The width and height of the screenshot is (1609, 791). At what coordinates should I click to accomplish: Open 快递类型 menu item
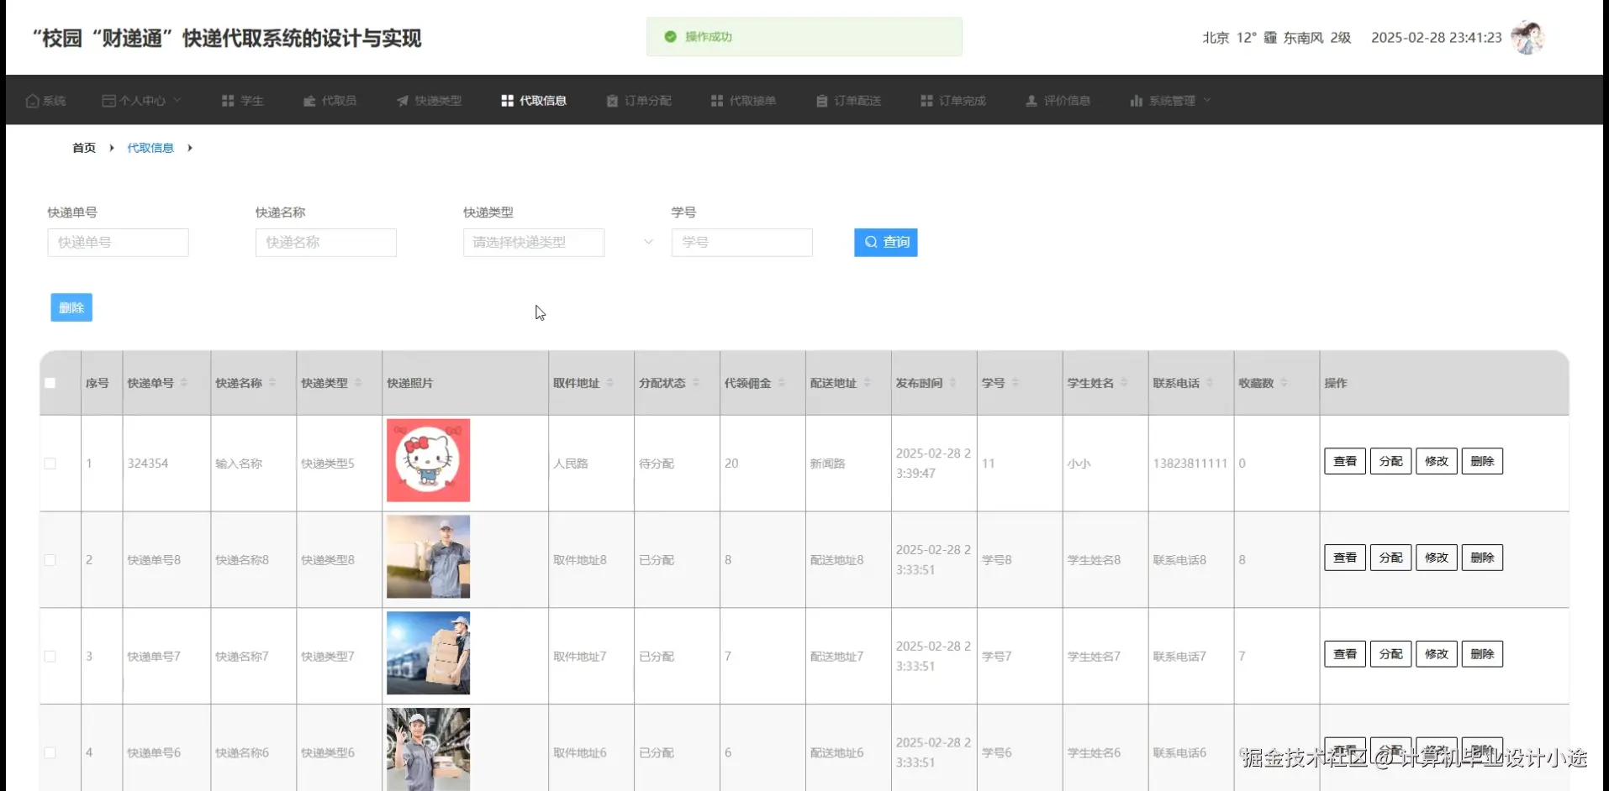(429, 101)
